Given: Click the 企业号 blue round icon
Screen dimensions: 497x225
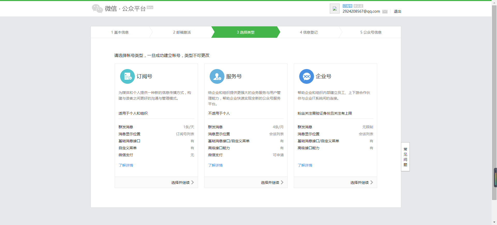Looking at the screenshot, I should (x=306, y=76).
